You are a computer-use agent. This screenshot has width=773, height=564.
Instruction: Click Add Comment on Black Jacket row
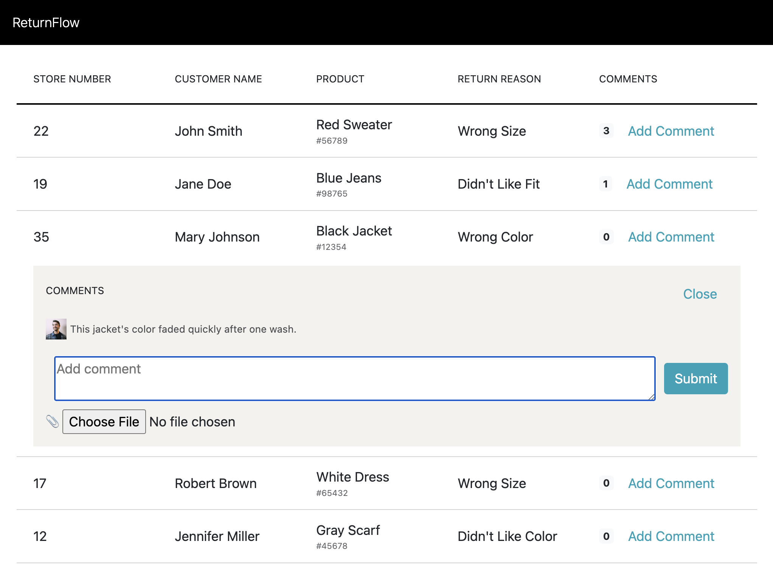(x=671, y=237)
